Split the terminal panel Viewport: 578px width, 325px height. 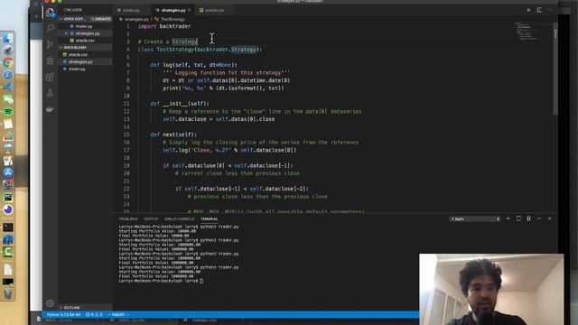pos(518,218)
